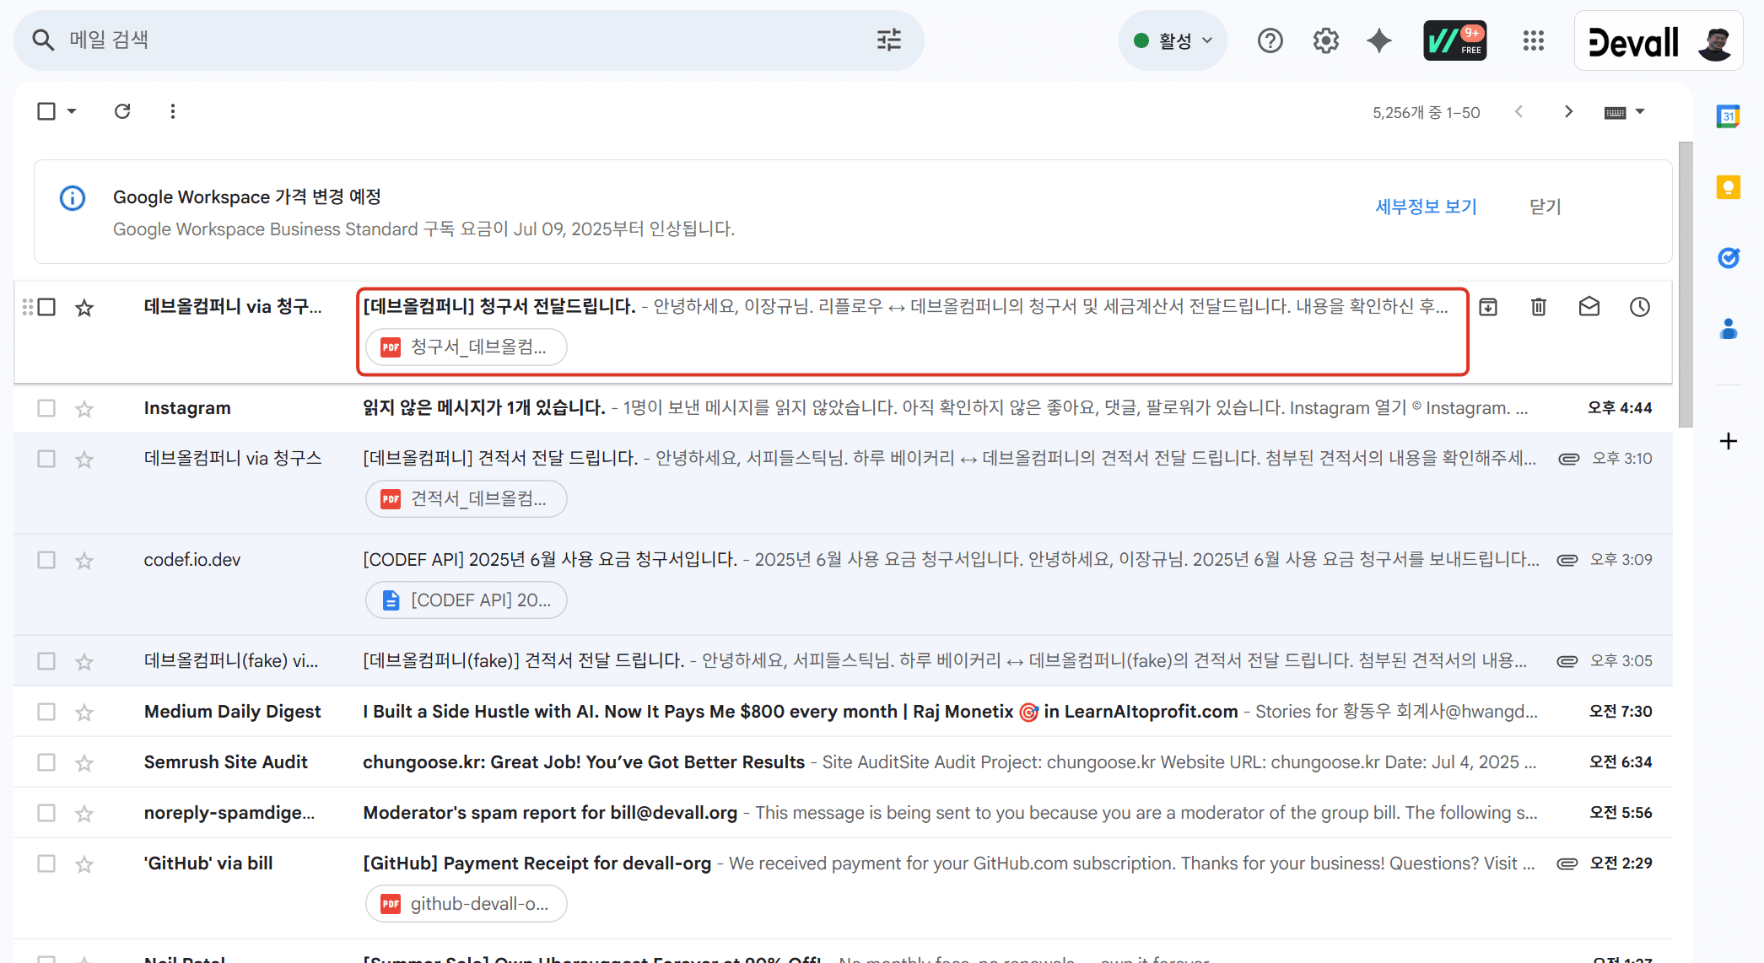The height and width of the screenshot is (963, 1764).
Task: Open search filter options icon
Action: pyautogui.click(x=888, y=40)
